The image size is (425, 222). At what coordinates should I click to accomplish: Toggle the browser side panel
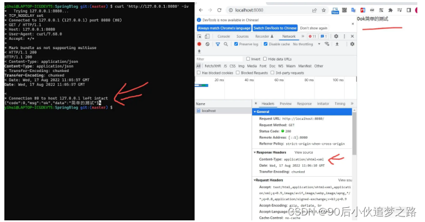[409, 10]
